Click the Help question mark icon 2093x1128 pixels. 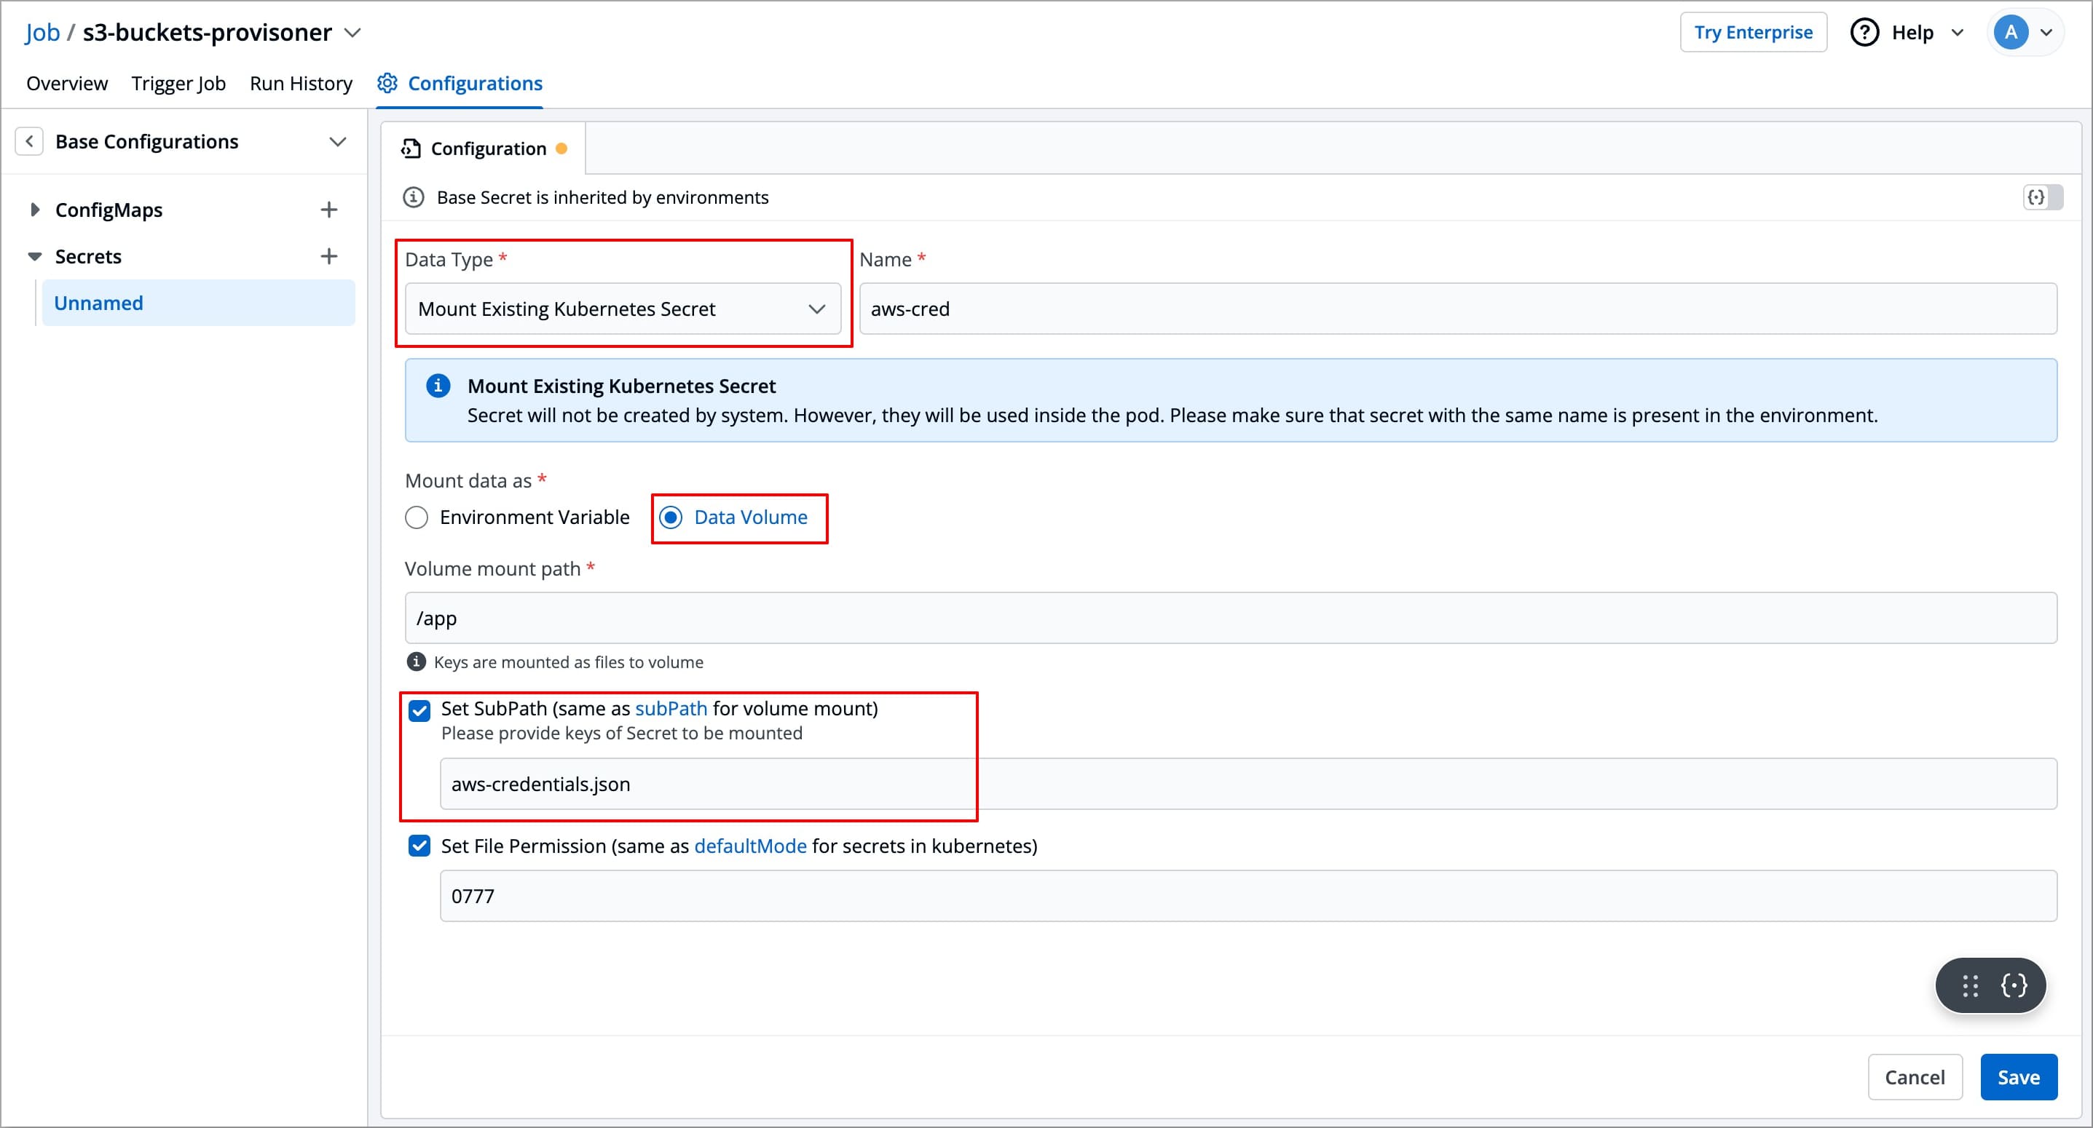1864,32
